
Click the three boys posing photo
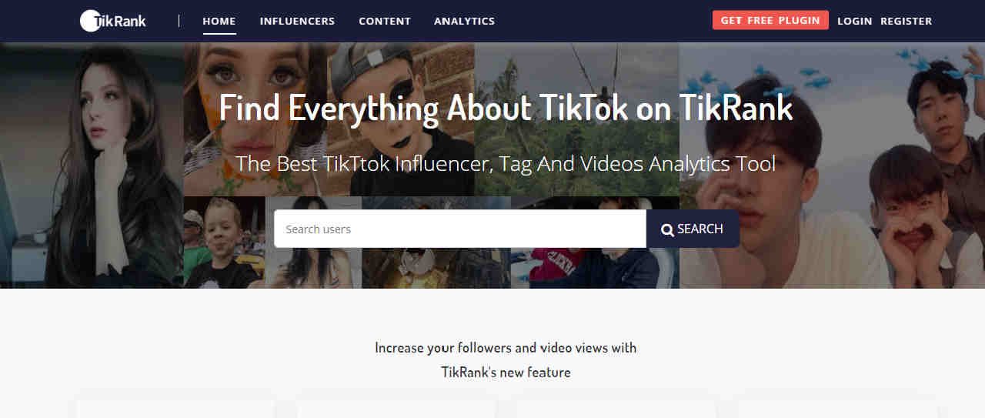(x=832, y=166)
